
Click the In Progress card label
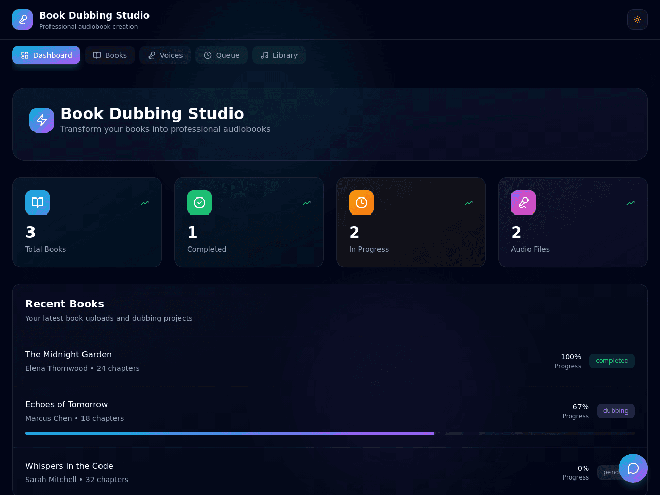point(369,249)
